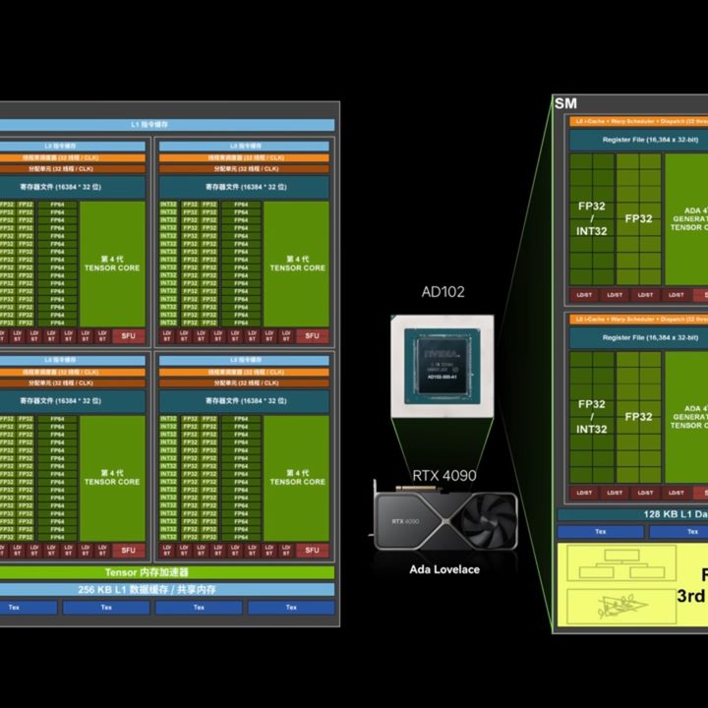Select the green "Tensor 内存加速器" bar
Viewport: 708px width, 708px height.
(167, 572)
